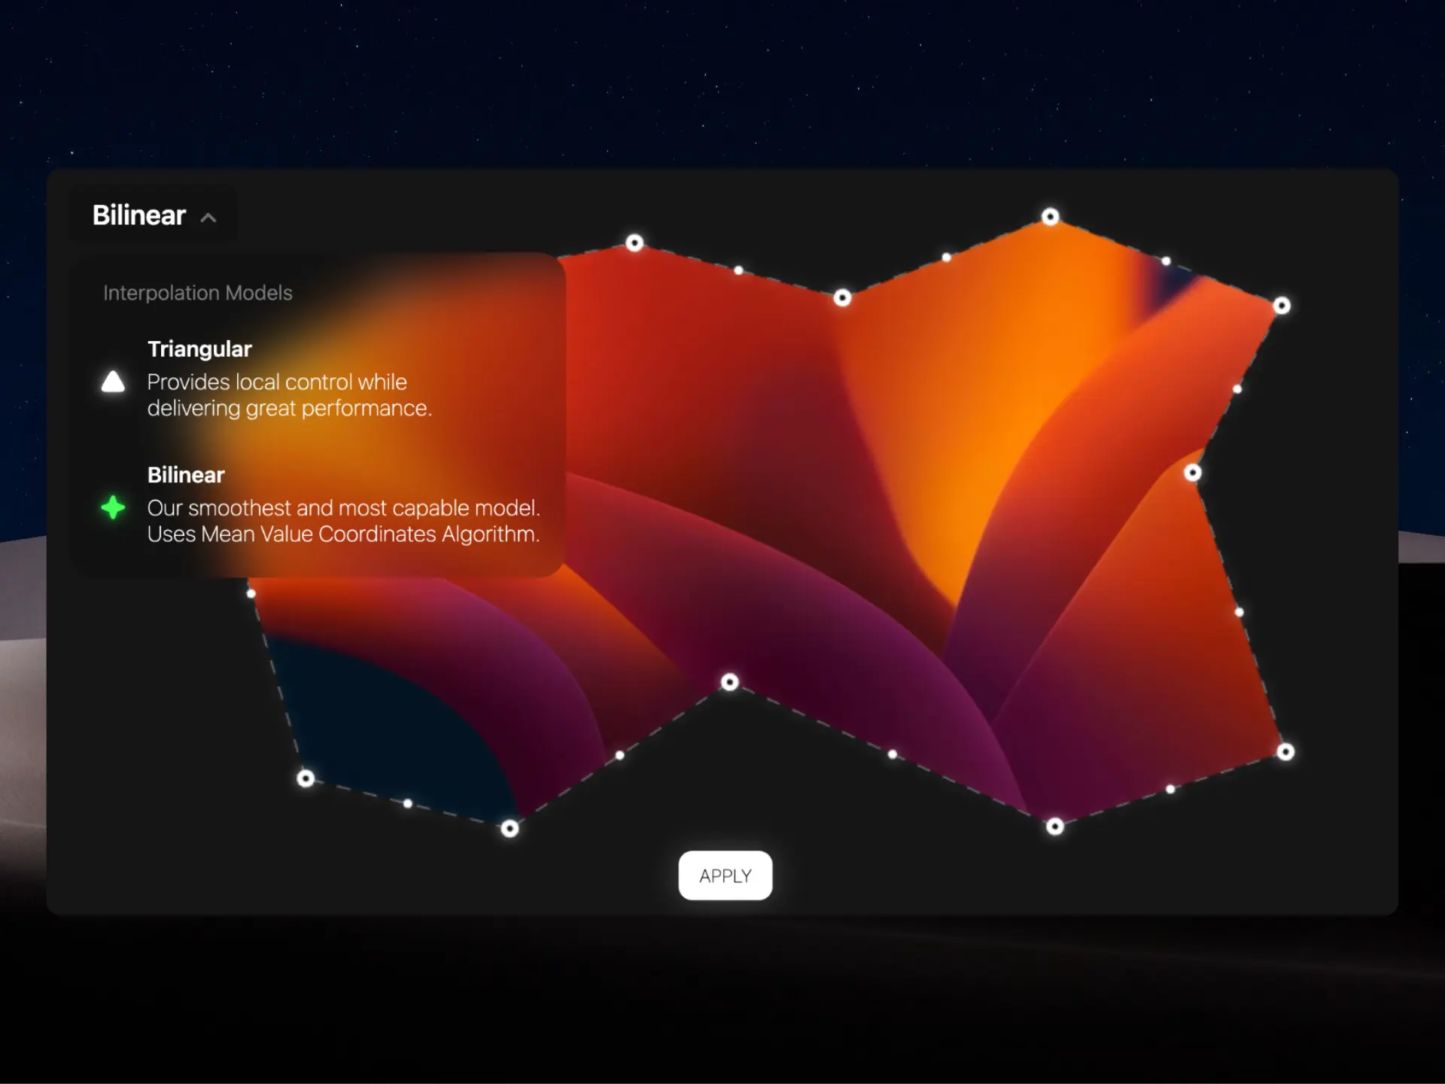This screenshot has width=1445, height=1084.
Task: Select the ring handle at the right edge's inward notch
Action: pos(1193,473)
